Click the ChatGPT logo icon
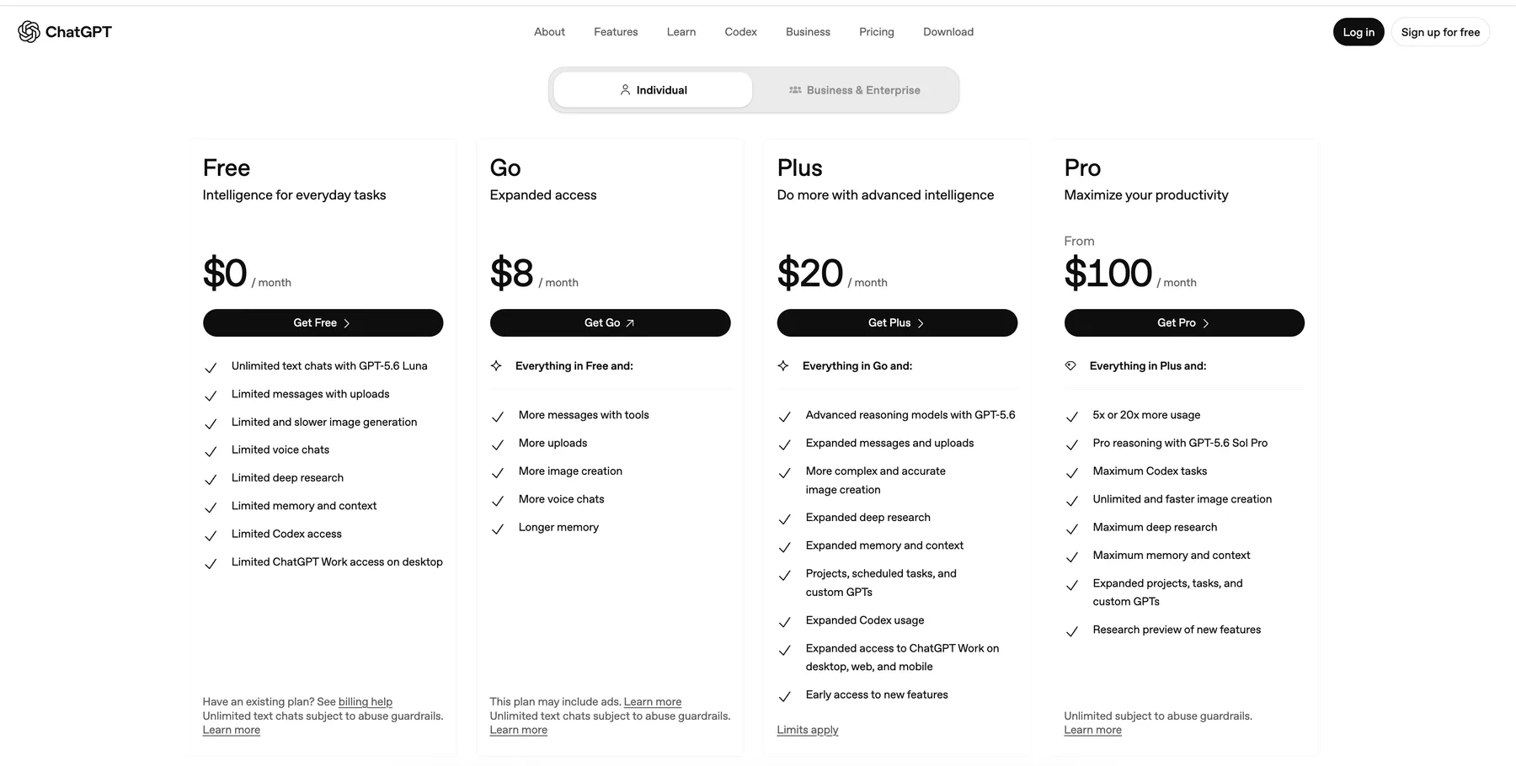 (29, 32)
